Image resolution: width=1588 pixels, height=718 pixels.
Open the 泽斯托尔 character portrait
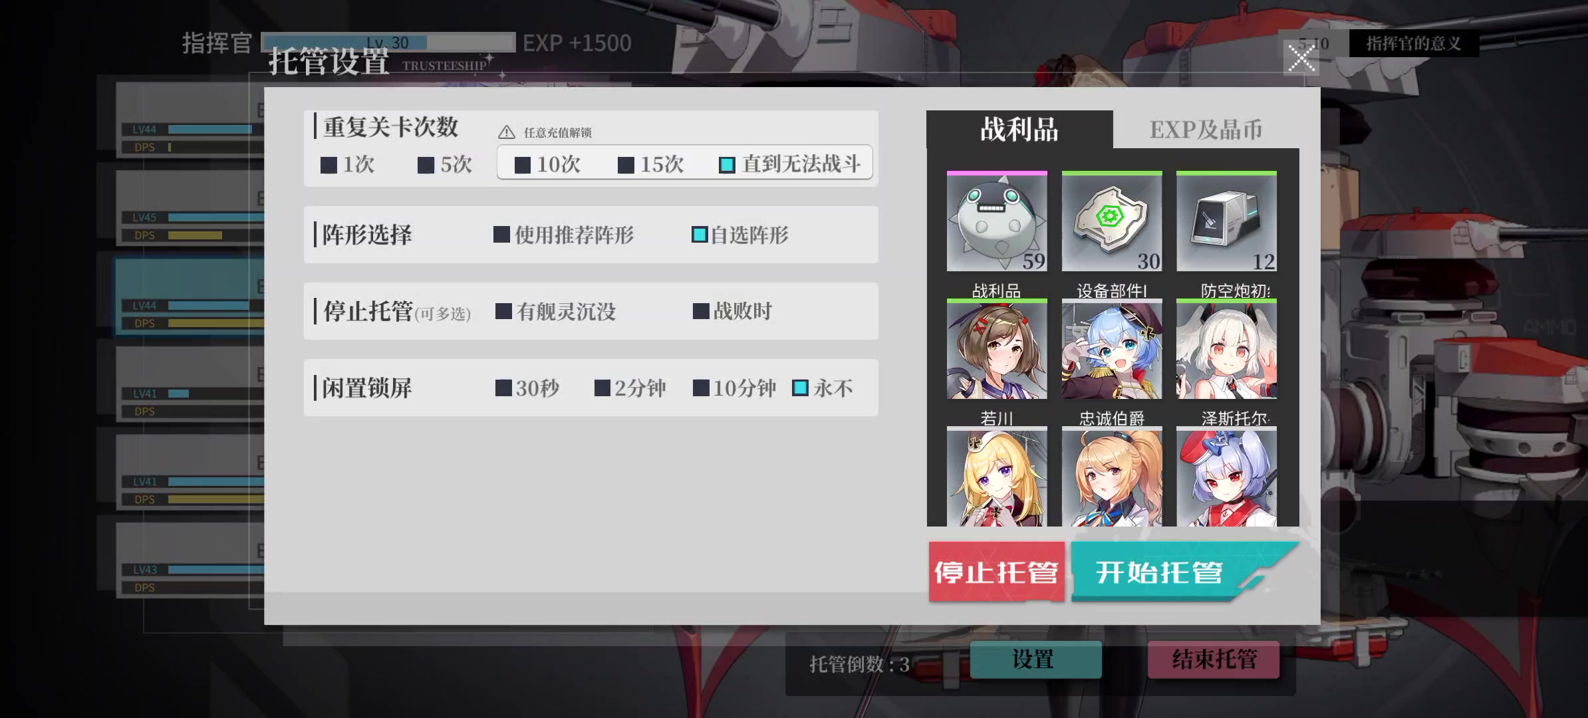tap(1226, 349)
